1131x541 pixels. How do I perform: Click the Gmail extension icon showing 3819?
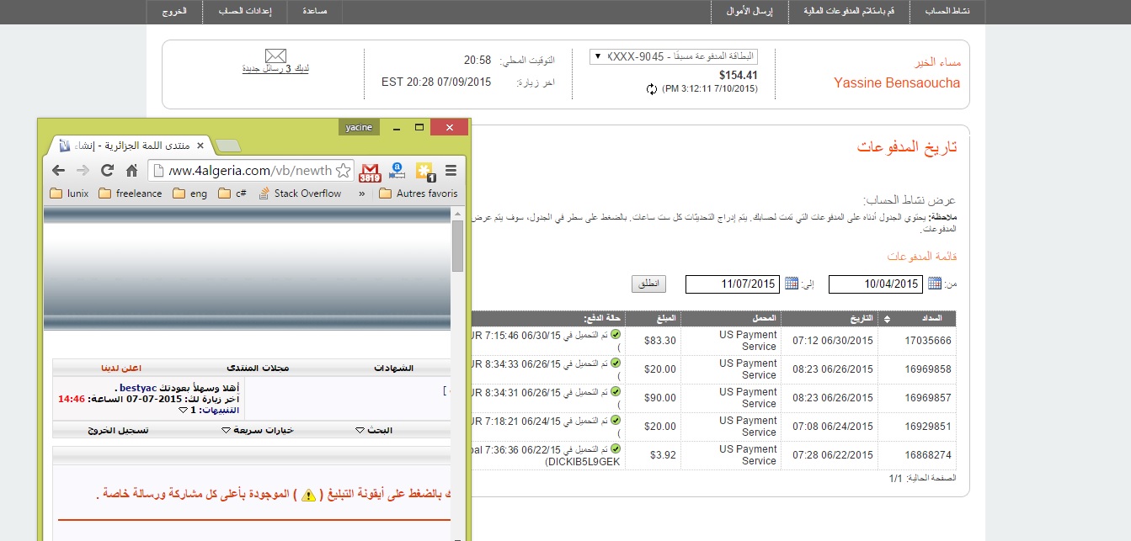click(x=370, y=171)
